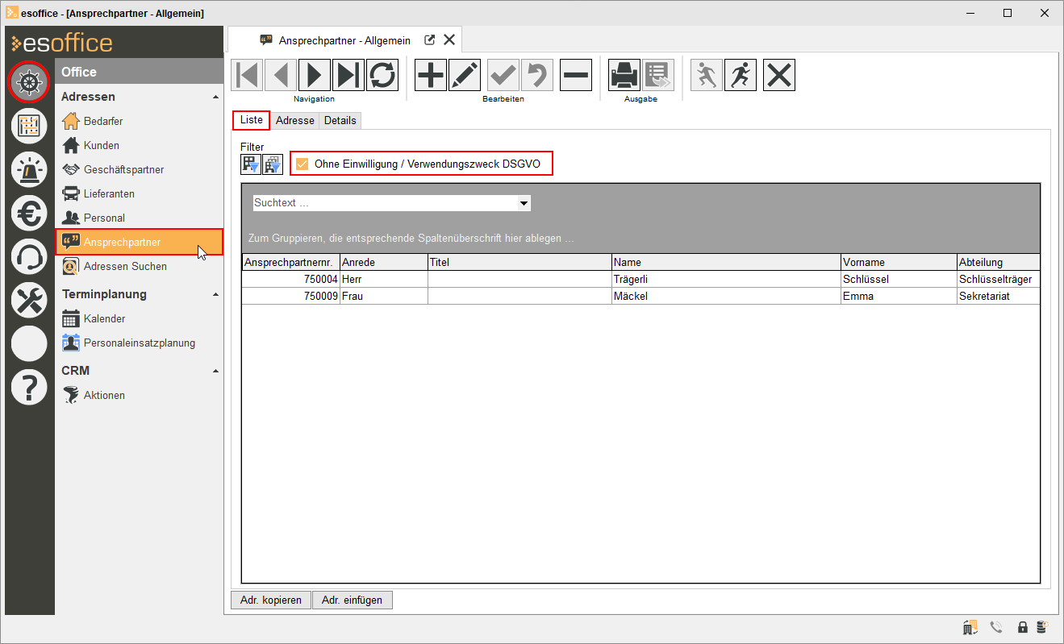The width and height of the screenshot is (1064, 644).
Task: Sort by Abteilung column header
Action: [x=999, y=262]
